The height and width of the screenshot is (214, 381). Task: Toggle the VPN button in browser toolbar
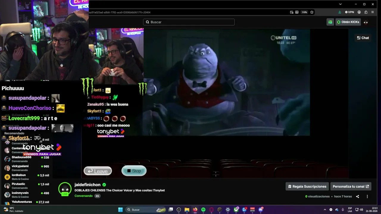tap(349, 12)
